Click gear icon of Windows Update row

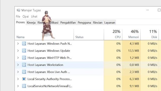coord(24,51)
